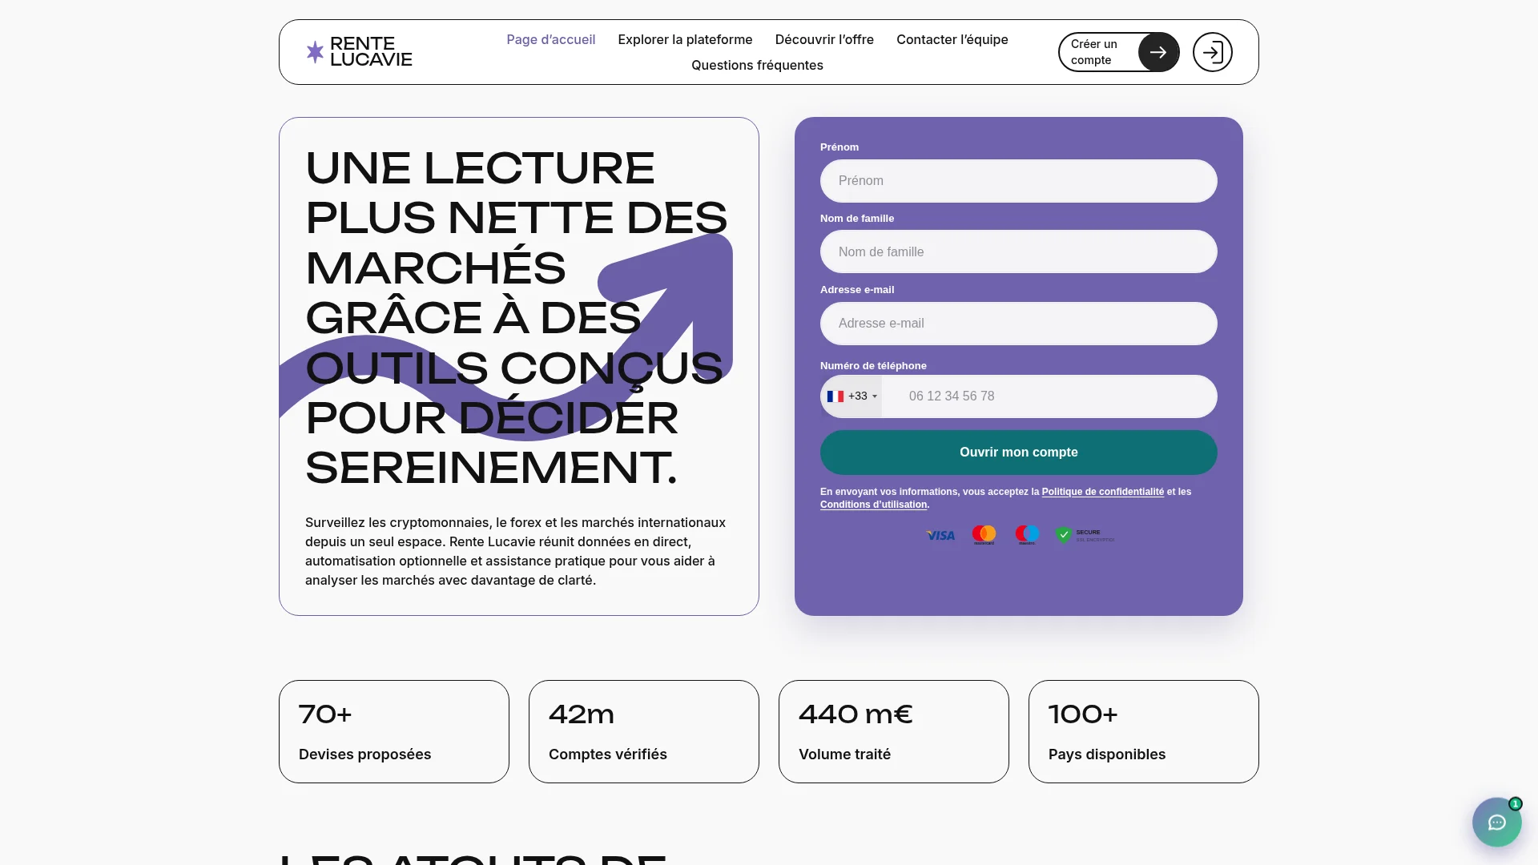Screen dimensions: 1538x865
Task: Click the Créer un compte button
Action: pyautogui.click(x=1118, y=52)
